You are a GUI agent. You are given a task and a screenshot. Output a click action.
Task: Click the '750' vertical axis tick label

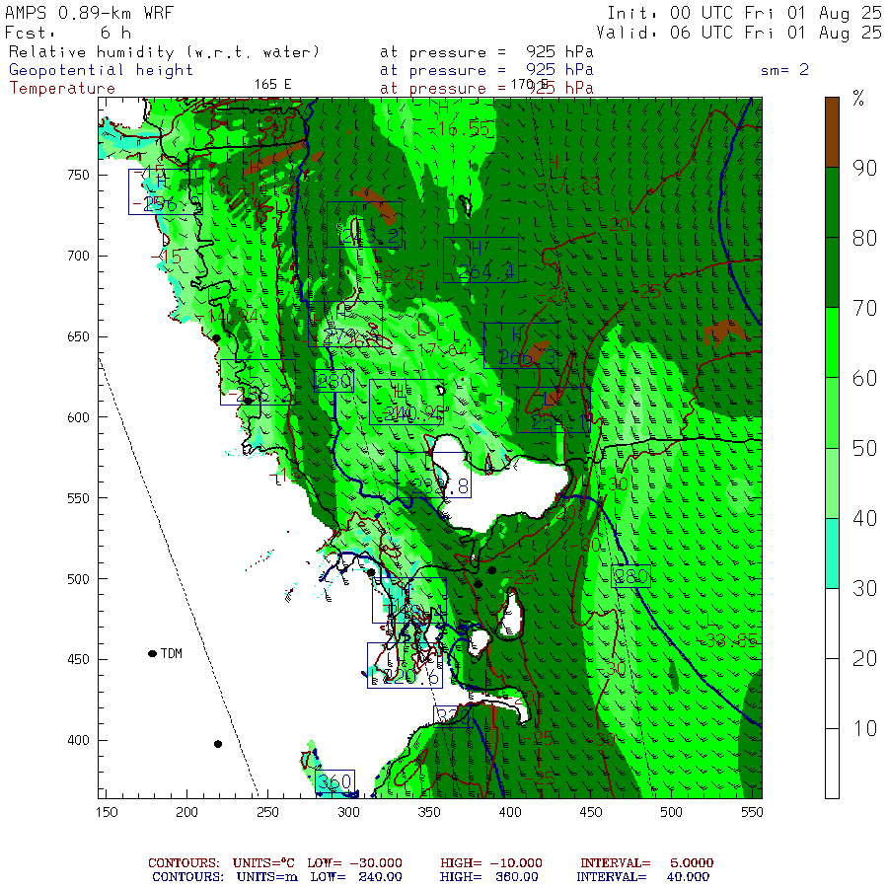coord(78,175)
